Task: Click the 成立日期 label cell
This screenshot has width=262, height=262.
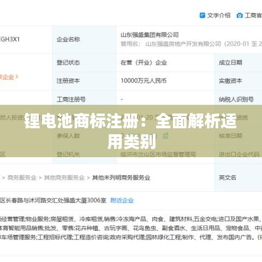Action: [239, 63]
